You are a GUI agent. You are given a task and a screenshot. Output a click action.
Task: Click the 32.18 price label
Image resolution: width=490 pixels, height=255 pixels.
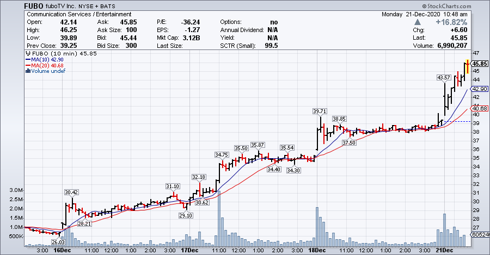point(199,177)
